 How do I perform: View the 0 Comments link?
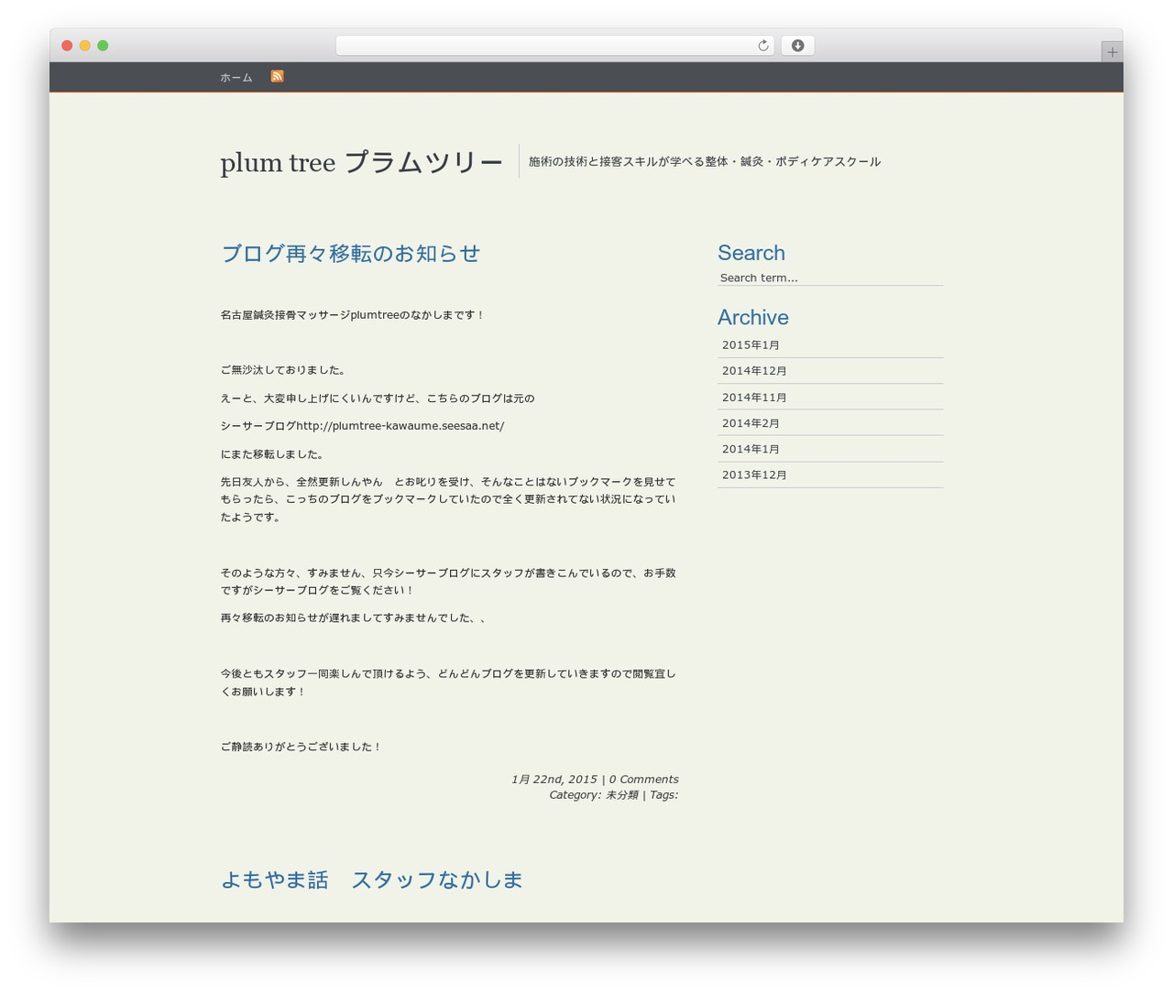[643, 780]
